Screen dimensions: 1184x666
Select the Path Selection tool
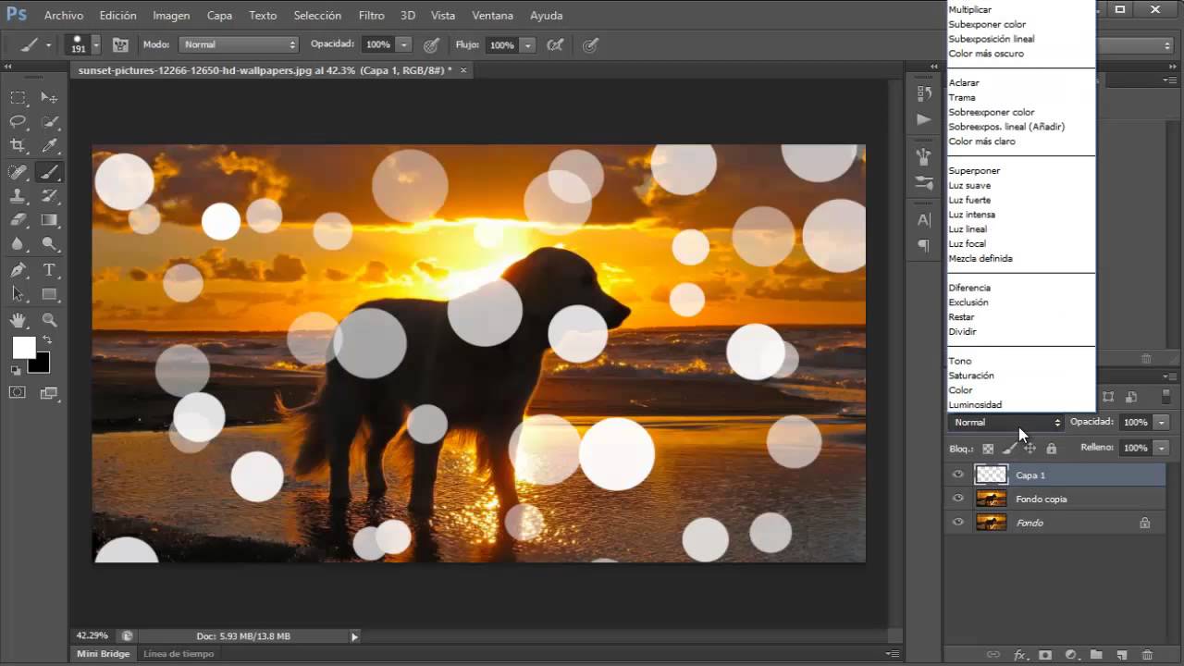click(18, 294)
